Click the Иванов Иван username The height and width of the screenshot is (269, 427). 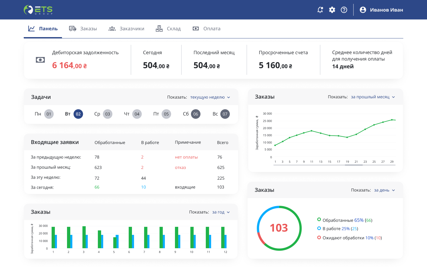coord(386,10)
